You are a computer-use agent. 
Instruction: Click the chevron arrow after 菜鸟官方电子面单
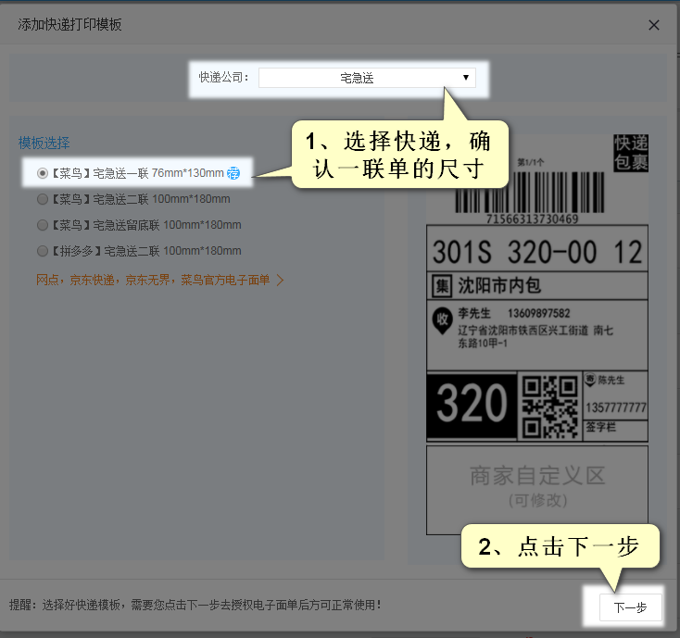280,280
